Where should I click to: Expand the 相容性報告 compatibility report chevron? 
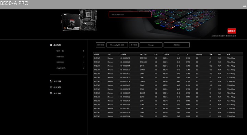click(x=84, y=68)
